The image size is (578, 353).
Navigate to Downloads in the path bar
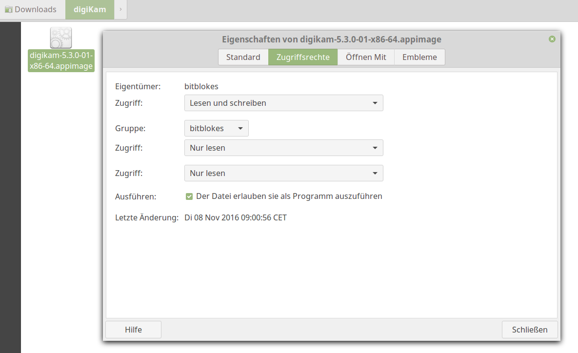pyautogui.click(x=33, y=9)
